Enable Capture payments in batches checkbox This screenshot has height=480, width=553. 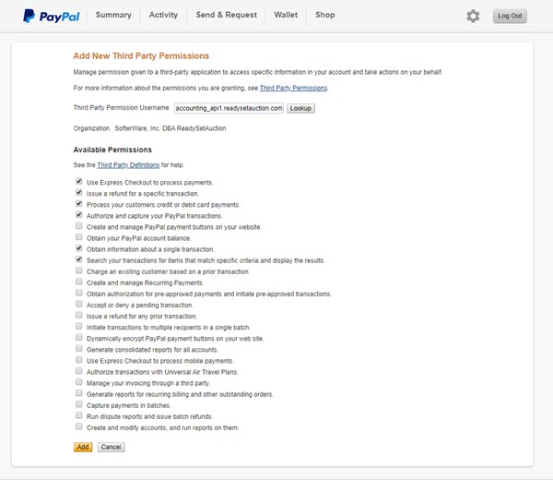(x=79, y=404)
